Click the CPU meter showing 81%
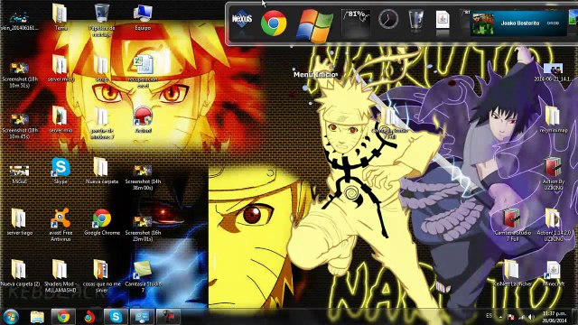The height and width of the screenshot is (325, 578). [x=355, y=22]
